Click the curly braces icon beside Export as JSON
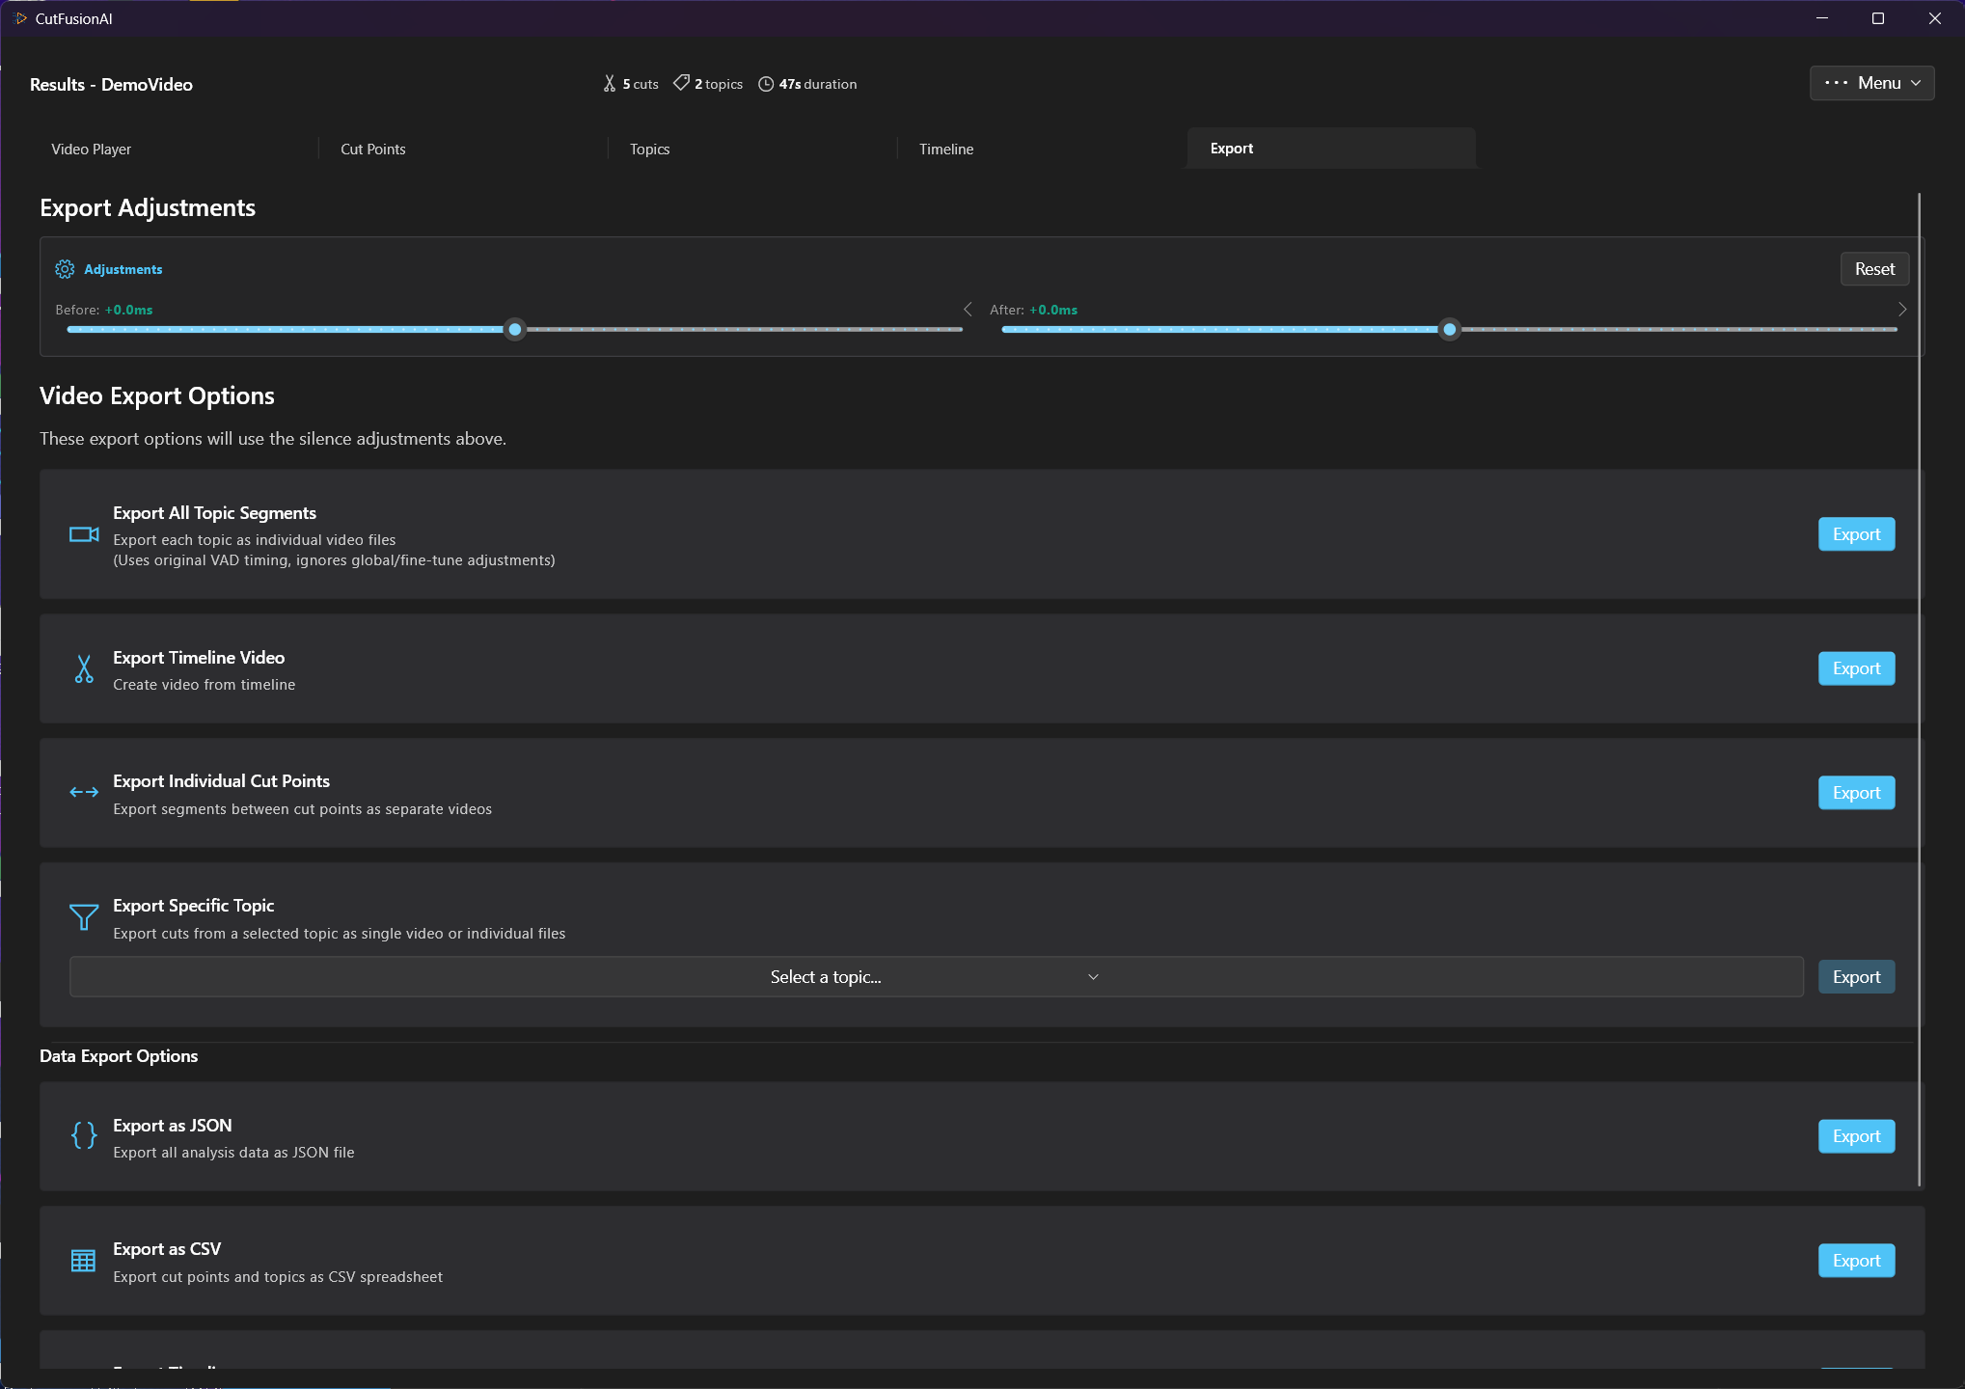The height and width of the screenshot is (1389, 1965). pyautogui.click(x=84, y=1135)
